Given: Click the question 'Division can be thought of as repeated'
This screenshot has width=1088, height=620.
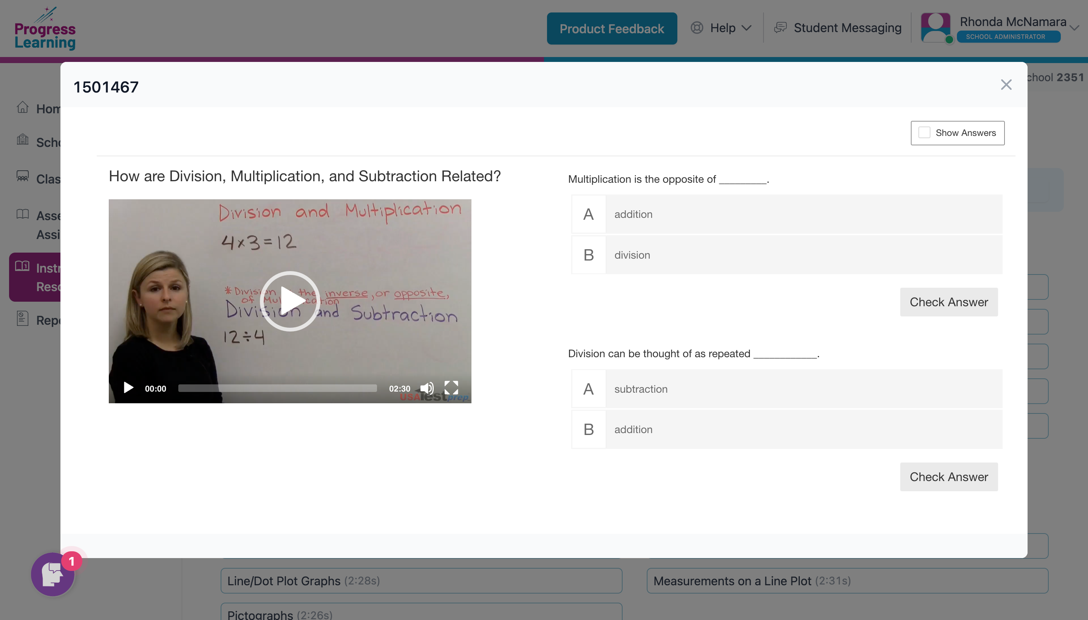Looking at the screenshot, I should [x=694, y=353].
